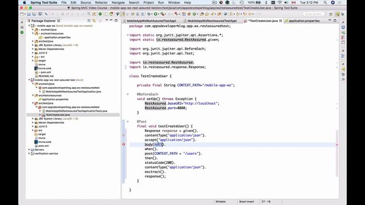Click the Package Explorer view tab
The height and width of the screenshot is (205, 365).
pos(43,20)
